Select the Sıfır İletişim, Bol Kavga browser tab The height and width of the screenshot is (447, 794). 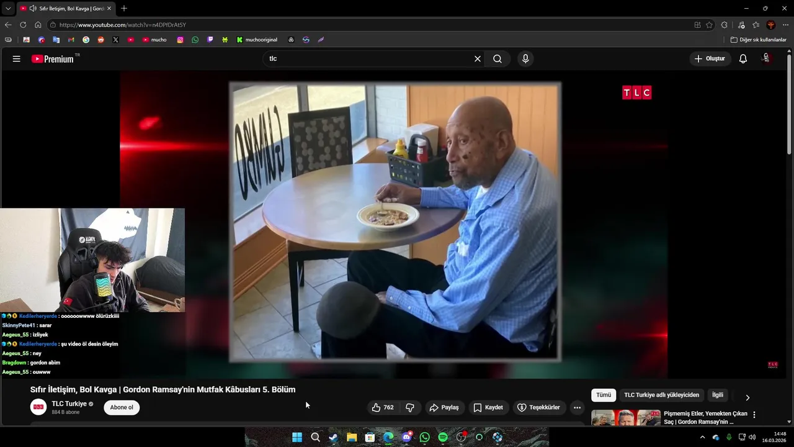click(65, 9)
